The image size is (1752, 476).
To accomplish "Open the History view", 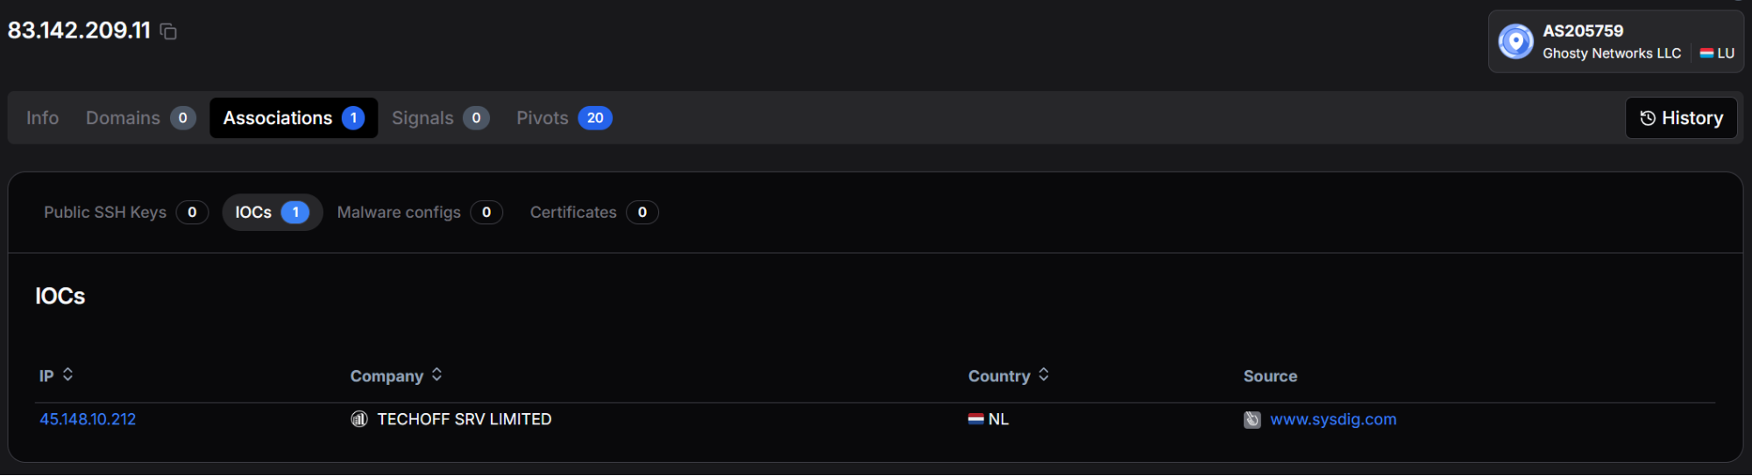I will [1681, 118].
